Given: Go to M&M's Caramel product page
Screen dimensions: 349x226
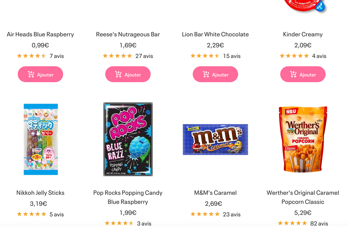Looking at the screenshot, I should pos(215,193).
